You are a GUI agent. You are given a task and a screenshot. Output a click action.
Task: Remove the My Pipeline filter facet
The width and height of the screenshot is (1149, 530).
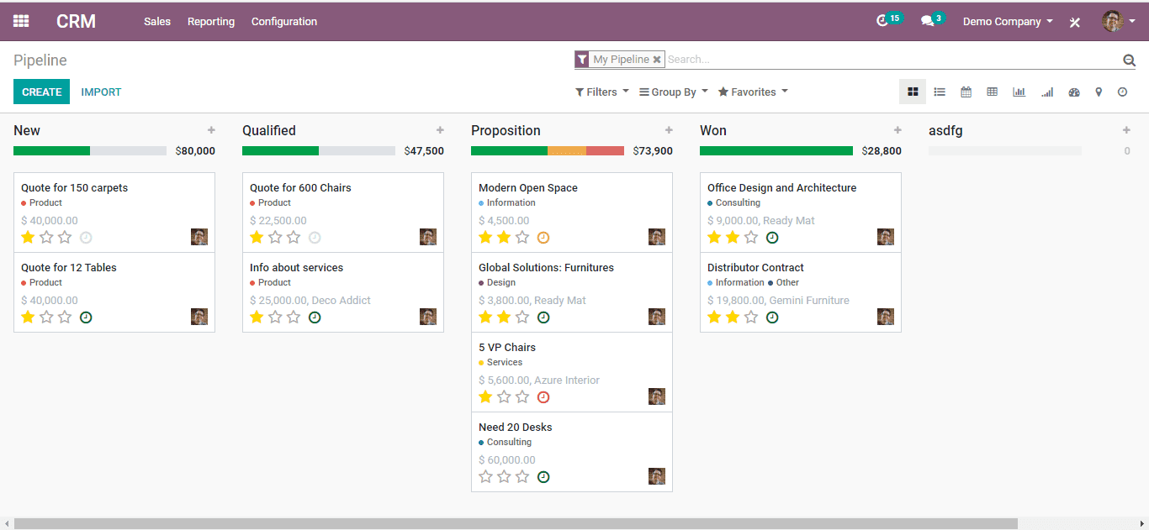pos(657,60)
